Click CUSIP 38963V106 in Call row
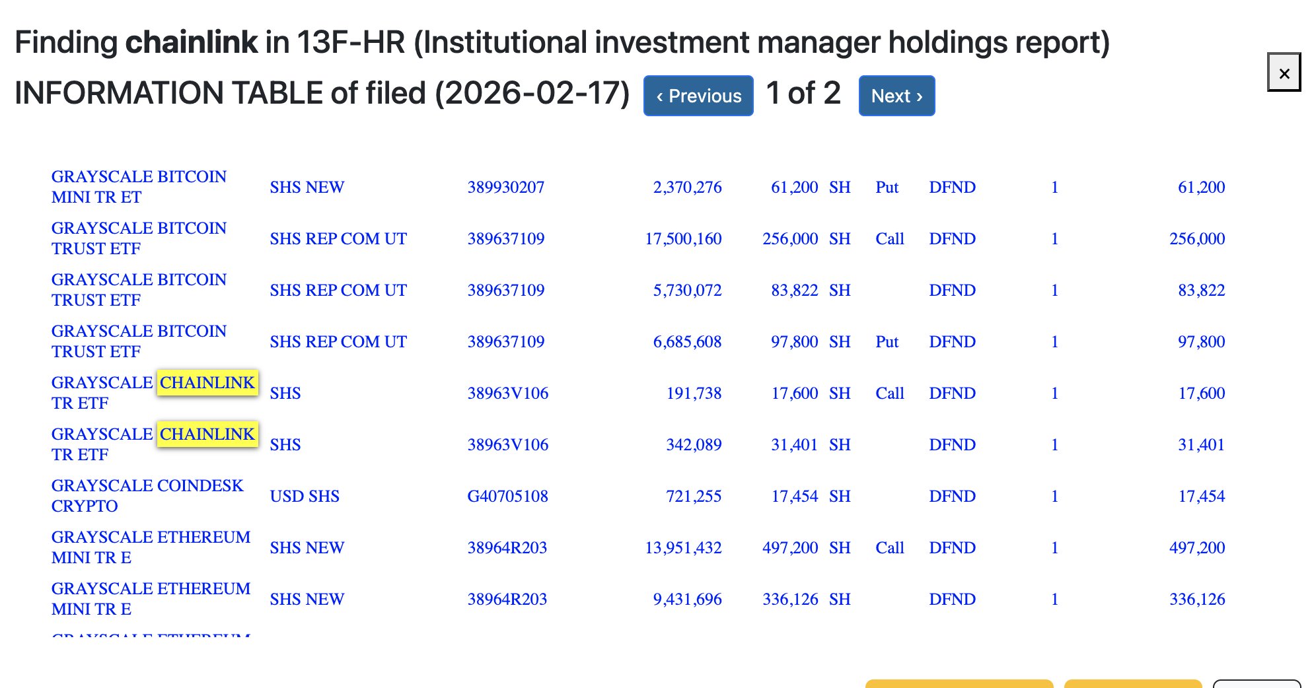 pos(507,394)
